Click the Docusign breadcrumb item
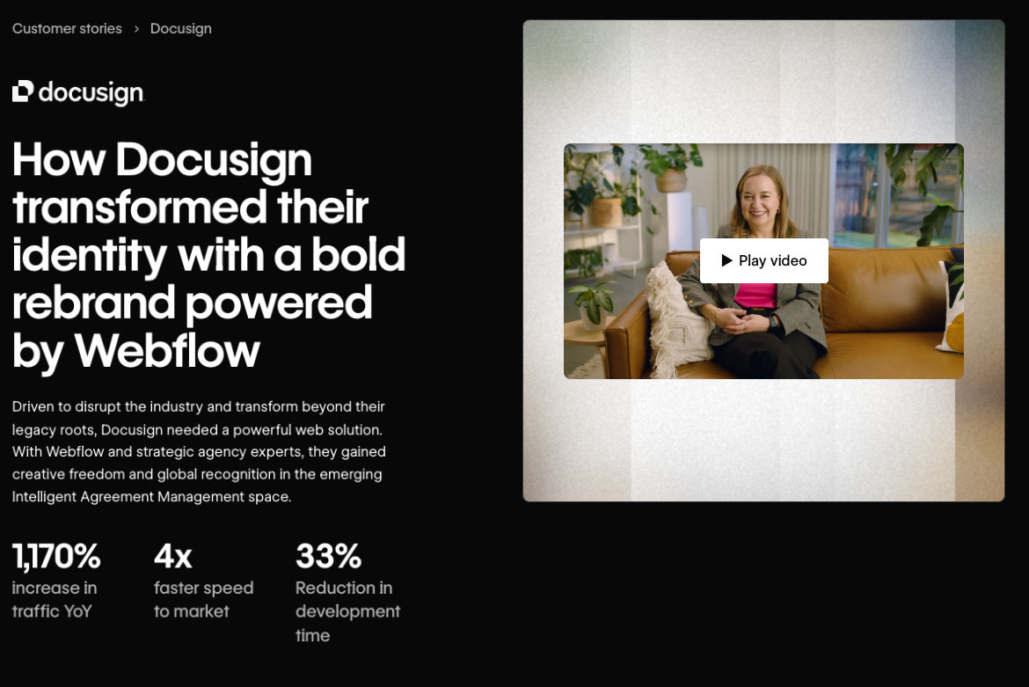 pyautogui.click(x=180, y=29)
